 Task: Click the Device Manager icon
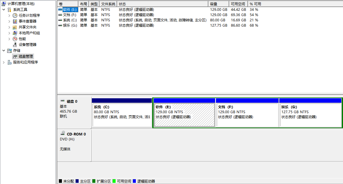pyautogui.click(x=15, y=45)
